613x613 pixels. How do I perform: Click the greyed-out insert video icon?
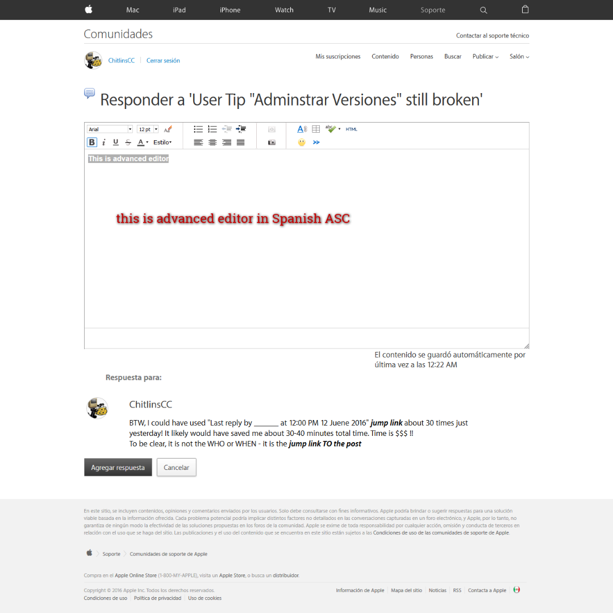pyautogui.click(x=272, y=129)
